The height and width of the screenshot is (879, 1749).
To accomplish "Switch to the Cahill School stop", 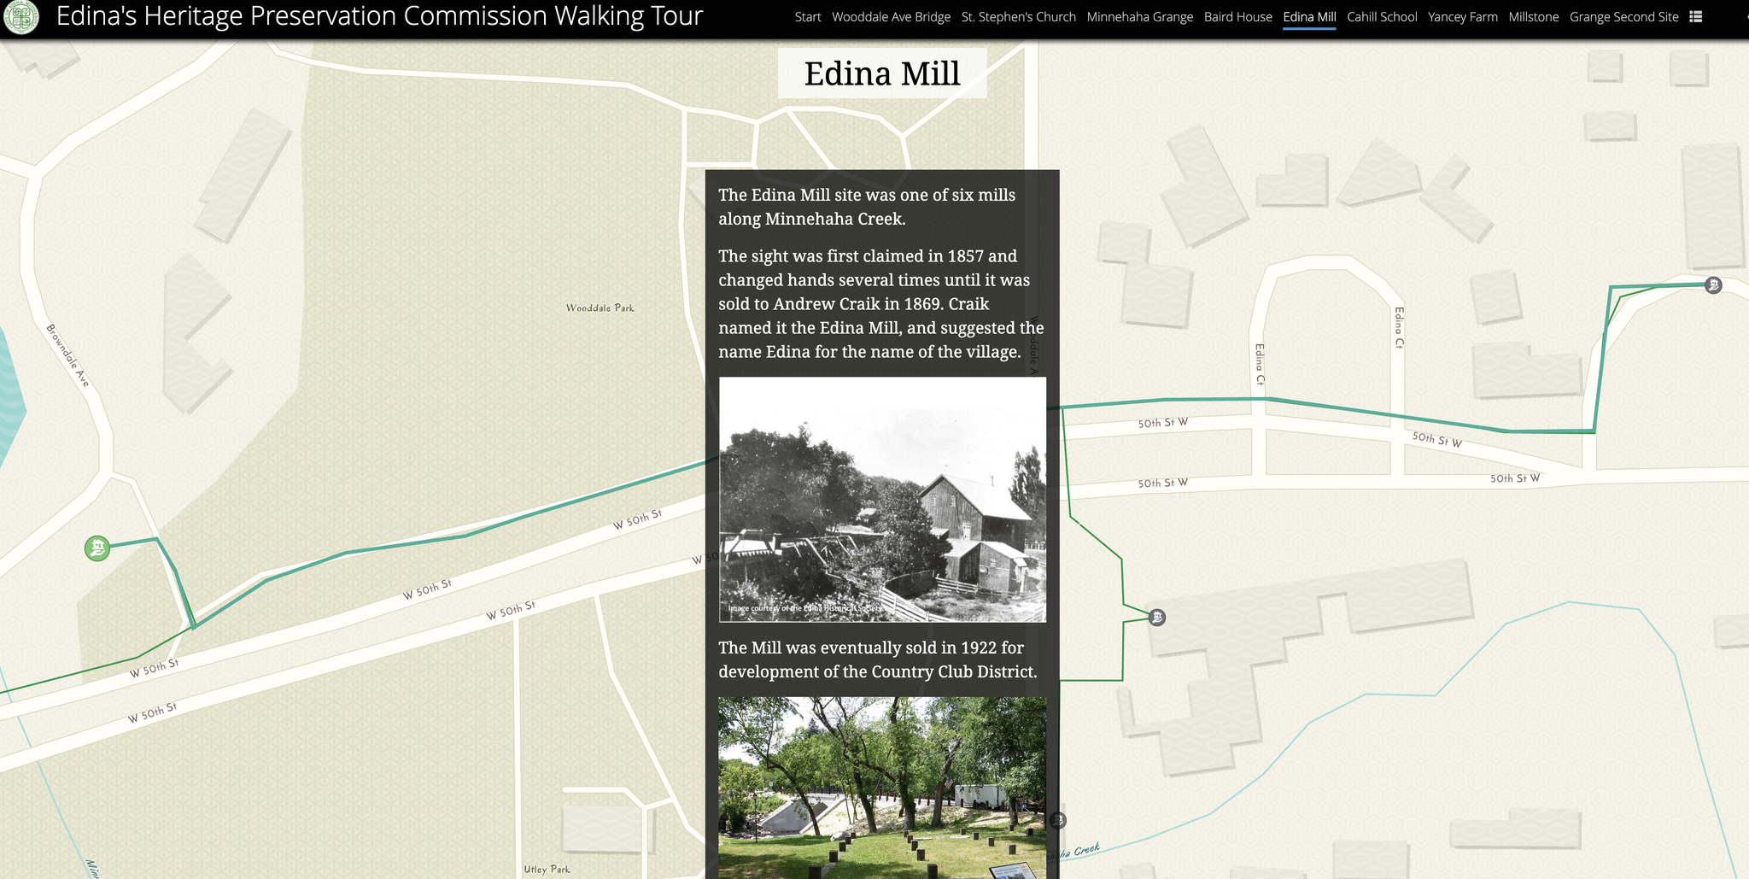I will coord(1382,16).
